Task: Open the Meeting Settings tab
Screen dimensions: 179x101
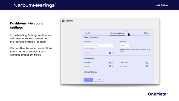Action: click(x=117, y=33)
